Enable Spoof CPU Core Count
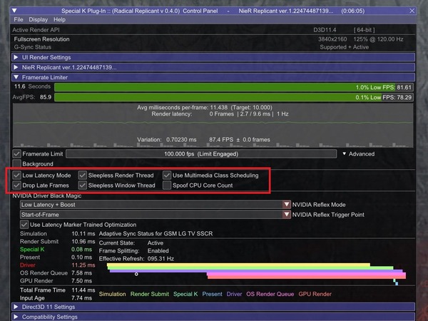Image resolution: width=428 pixels, height=321 pixels. 167,185
